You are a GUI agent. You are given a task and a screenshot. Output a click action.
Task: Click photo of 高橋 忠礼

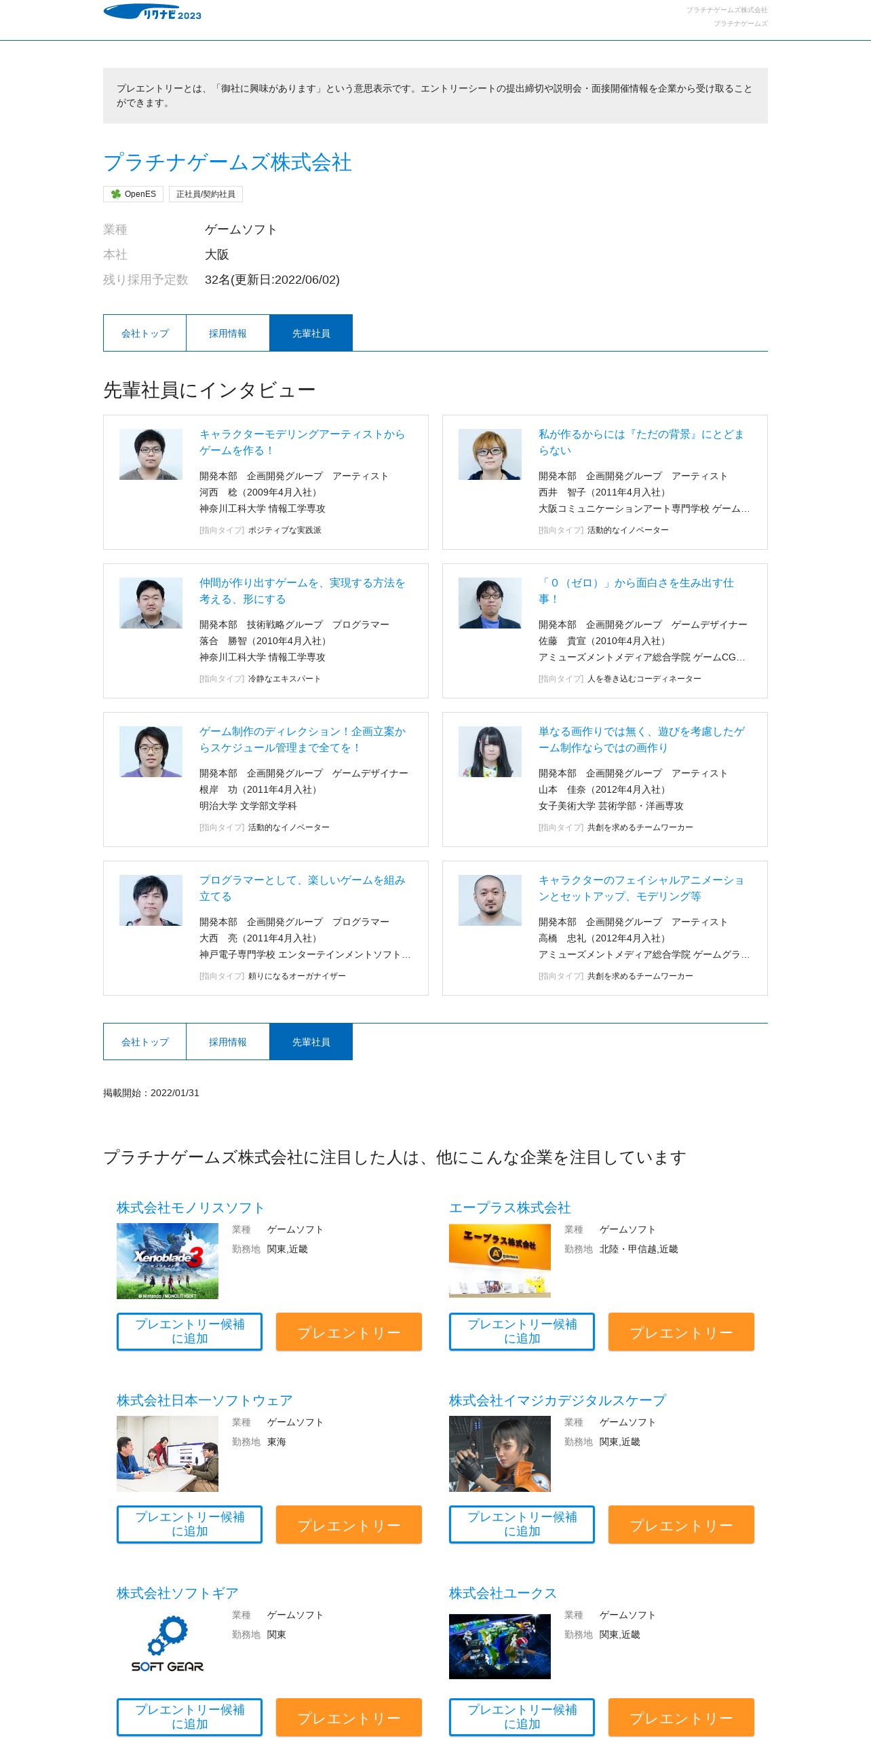coord(490,900)
